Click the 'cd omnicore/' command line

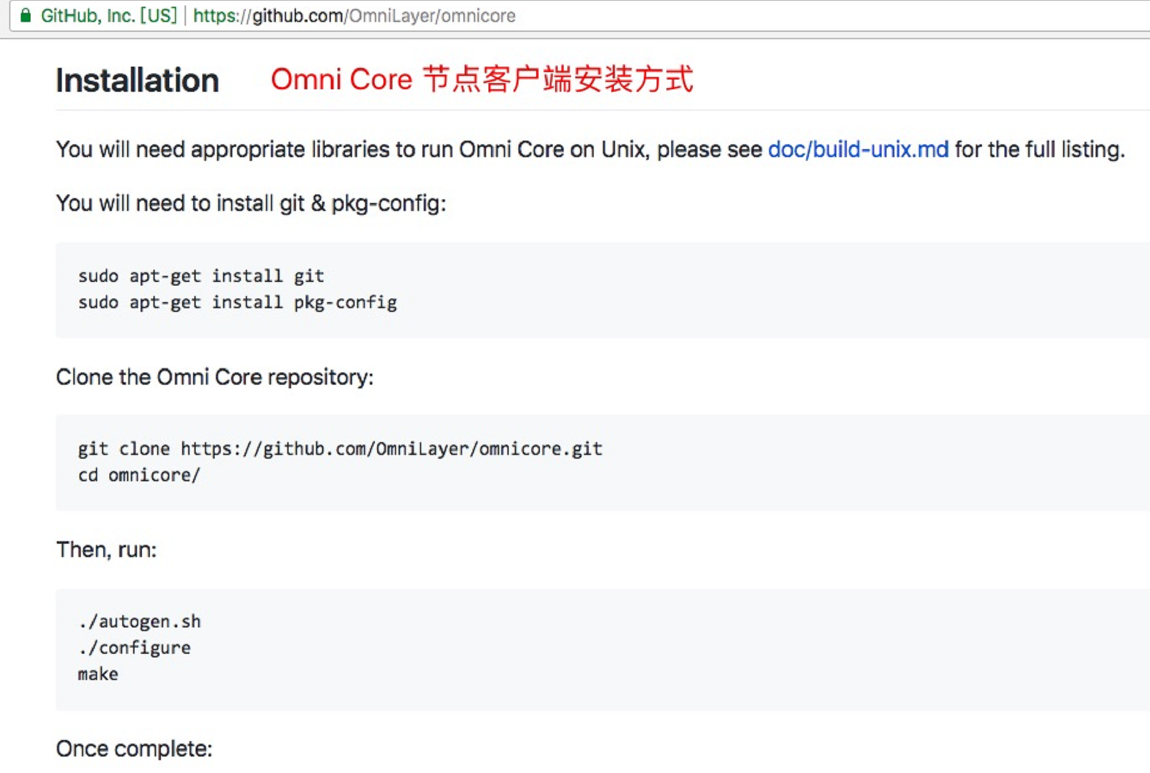(x=139, y=475)
